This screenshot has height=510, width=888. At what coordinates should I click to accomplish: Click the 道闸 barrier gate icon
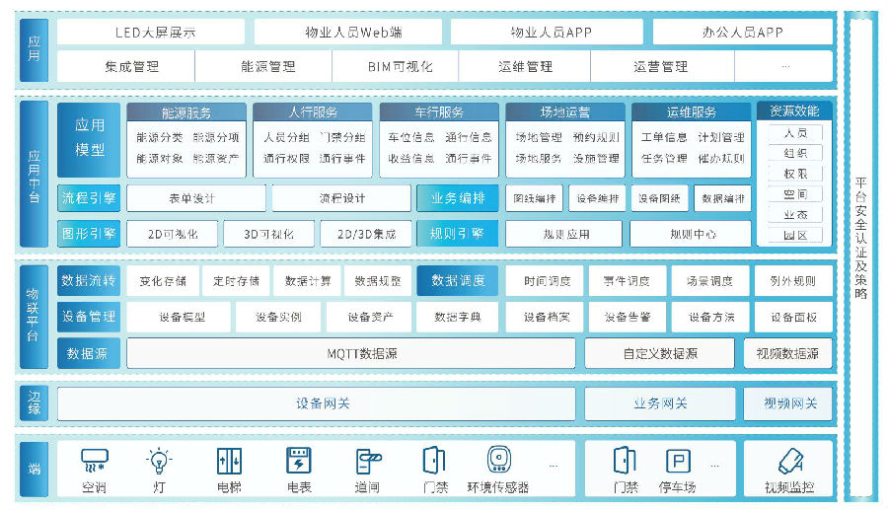tap(367, 461)
